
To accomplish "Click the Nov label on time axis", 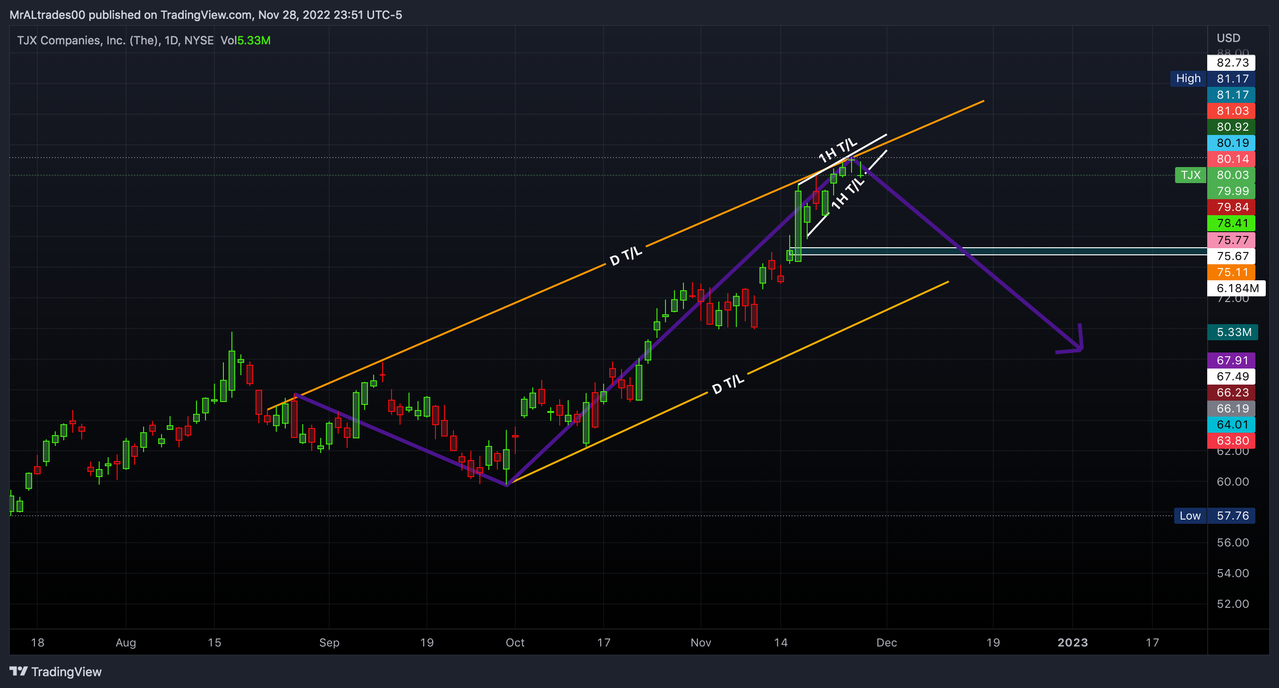I will pos(700,642).
